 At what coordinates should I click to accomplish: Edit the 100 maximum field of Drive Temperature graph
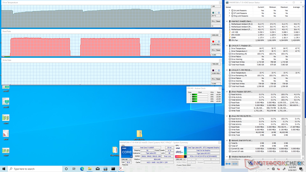click(x=216, y=7)
